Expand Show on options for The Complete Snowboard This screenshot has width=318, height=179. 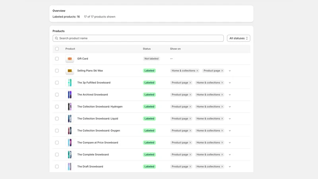230,154
